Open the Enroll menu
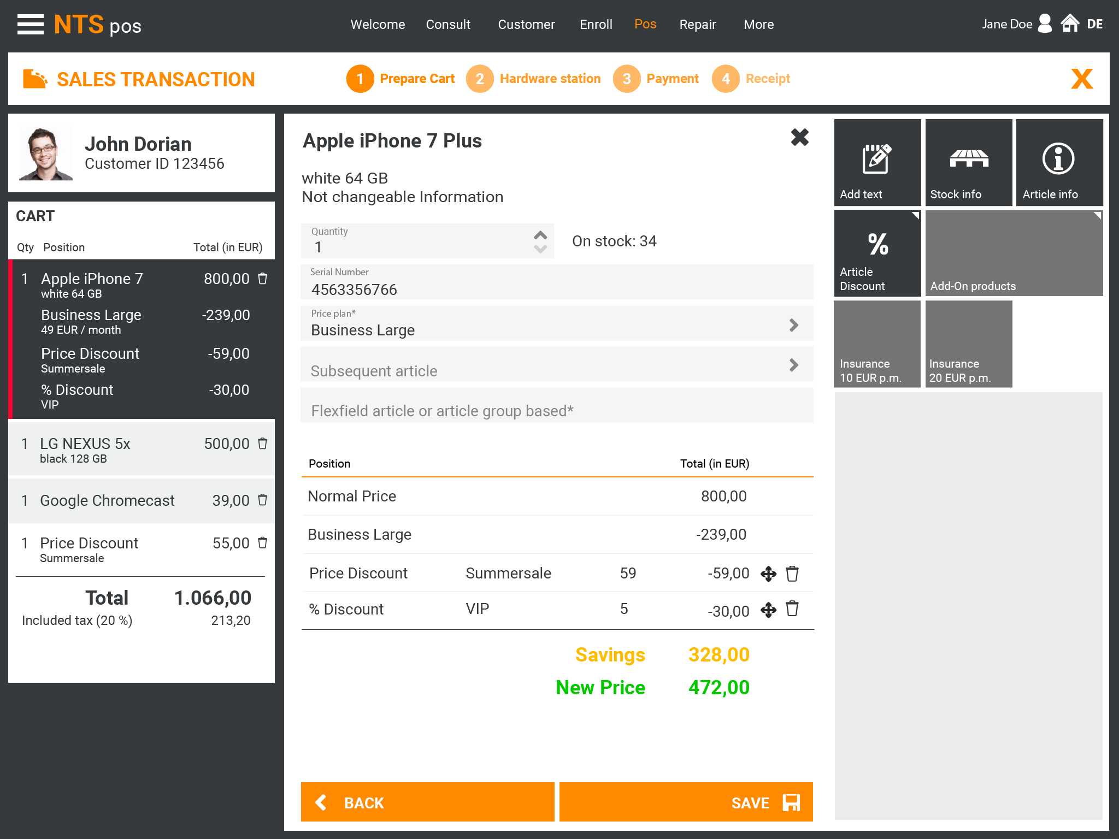Image resolution: width=1119 pixels, height=839 pixels. coord(596,25)
